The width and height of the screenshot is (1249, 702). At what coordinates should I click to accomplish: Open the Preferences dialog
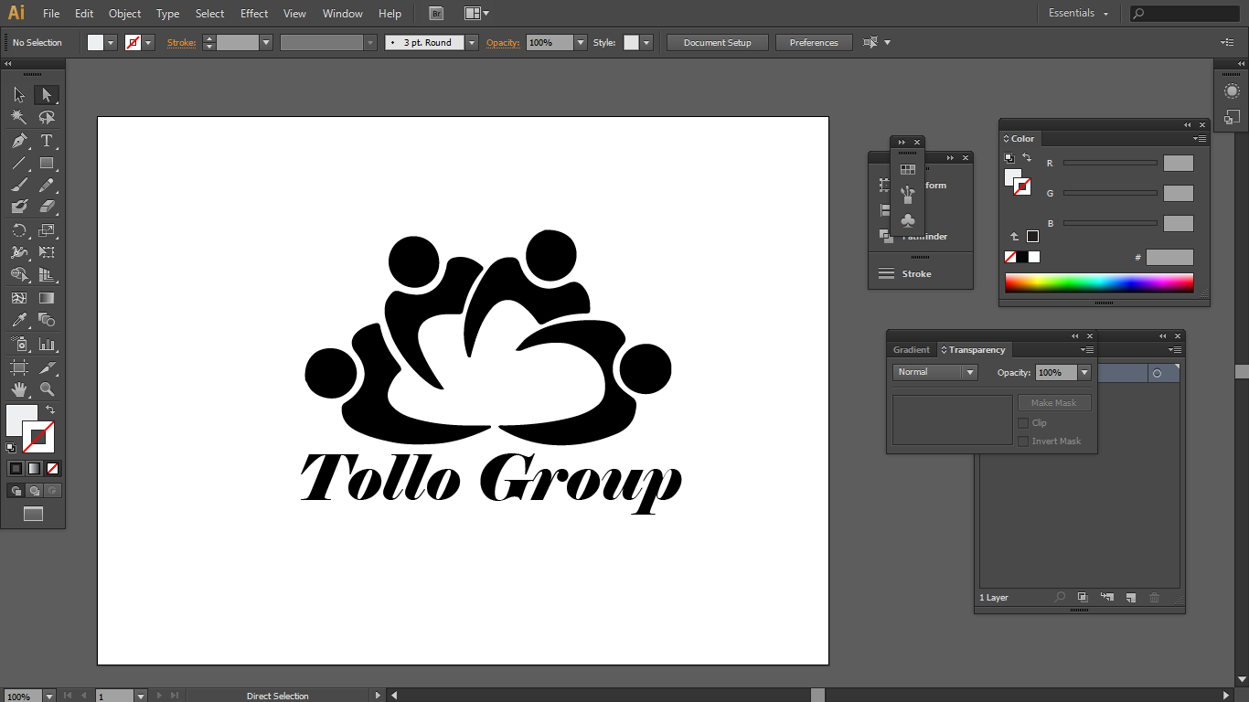tap(813, 42)
